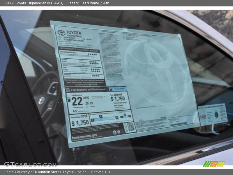Click the "TOYOTA" wordmark on the sticker

click(x=74, y=32)
